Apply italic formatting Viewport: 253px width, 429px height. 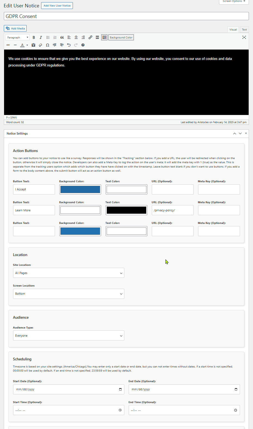[41, 38]
